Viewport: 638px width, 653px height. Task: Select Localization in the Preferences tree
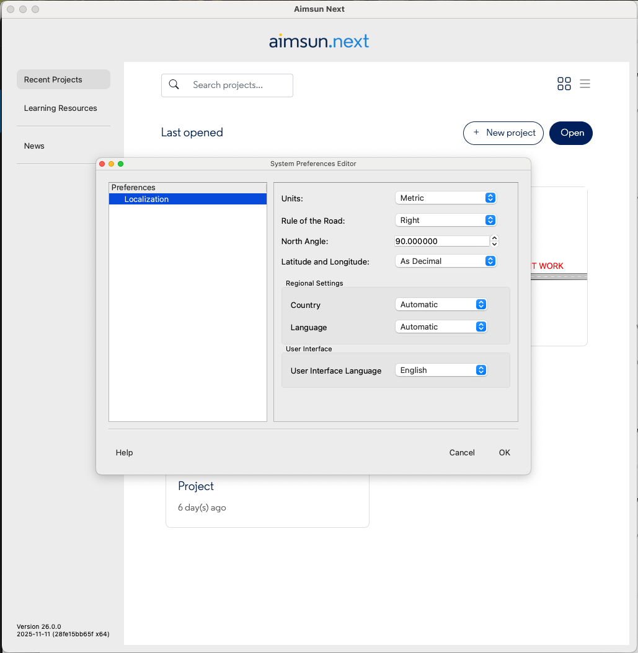[188, 199]
